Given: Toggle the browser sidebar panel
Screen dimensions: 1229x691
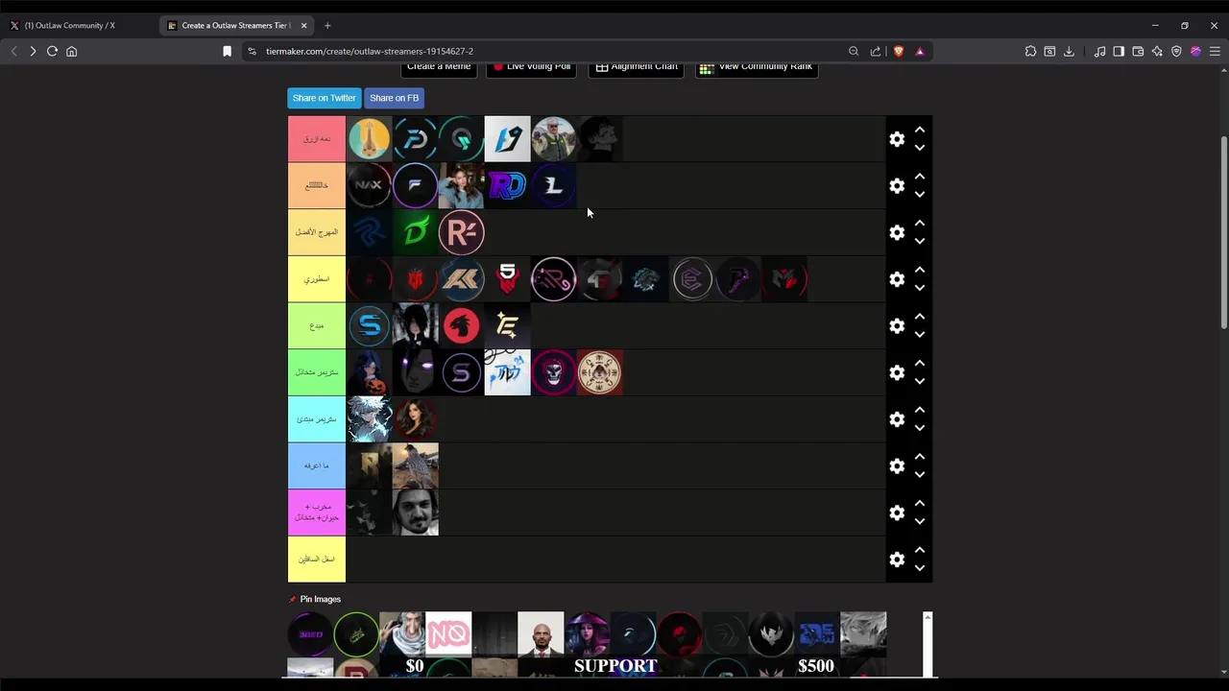Looking at the screenshot, I should click(x=1119, y=51).
